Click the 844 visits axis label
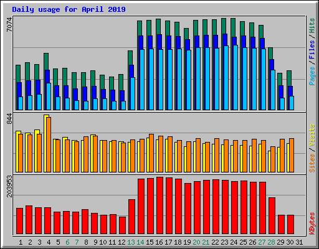Image resolution: width=319 pixels, height=249 pixels. click(x=9, y=119)
